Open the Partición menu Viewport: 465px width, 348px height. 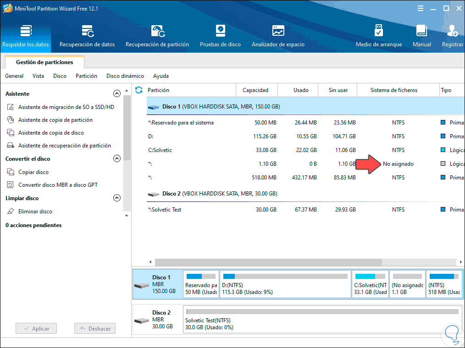tap(86, 76)
